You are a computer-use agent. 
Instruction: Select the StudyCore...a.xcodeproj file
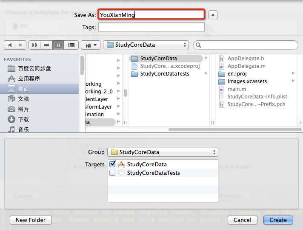(x=166, y=66)
